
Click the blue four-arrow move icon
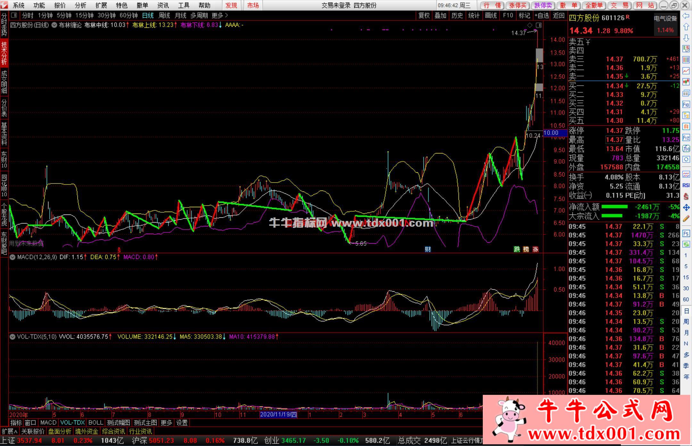coord(686,207)
